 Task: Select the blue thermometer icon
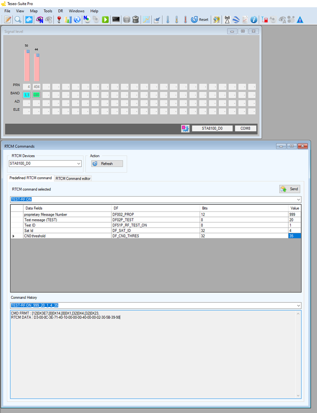coord(168,19)
